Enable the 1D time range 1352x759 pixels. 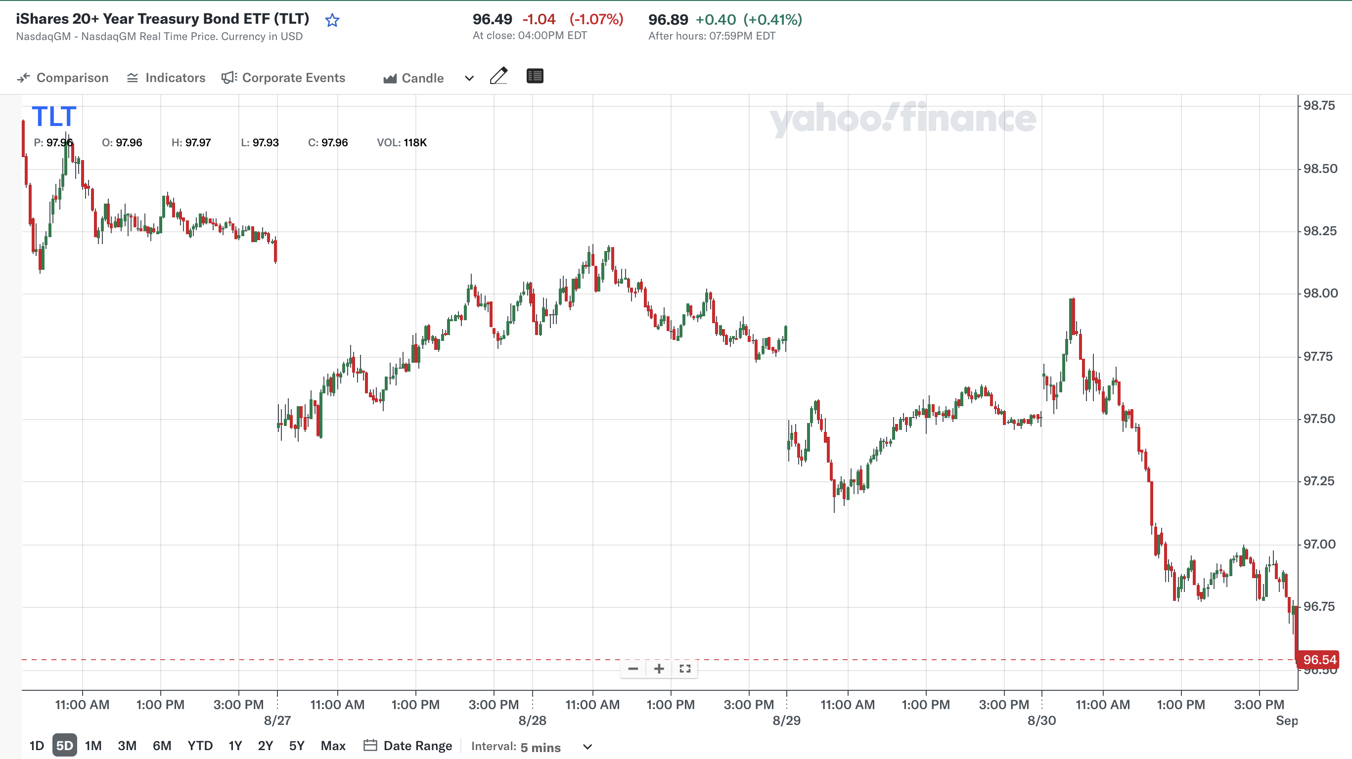point(36,745)
